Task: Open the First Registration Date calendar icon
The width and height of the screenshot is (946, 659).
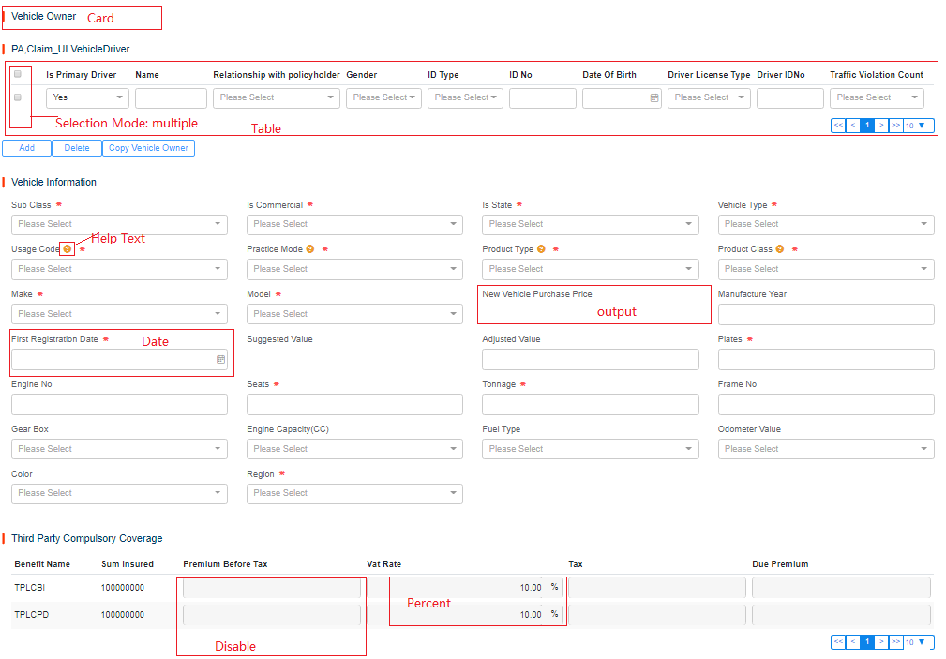Action: (220, 359)
